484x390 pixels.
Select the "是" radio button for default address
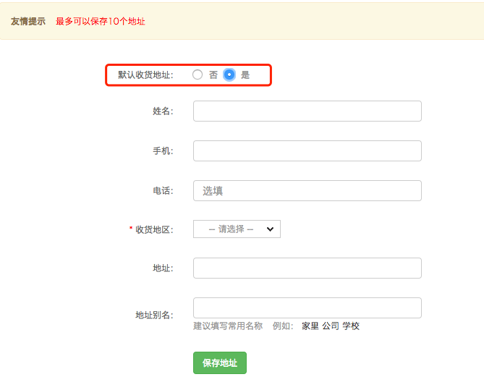click(229, 75)
